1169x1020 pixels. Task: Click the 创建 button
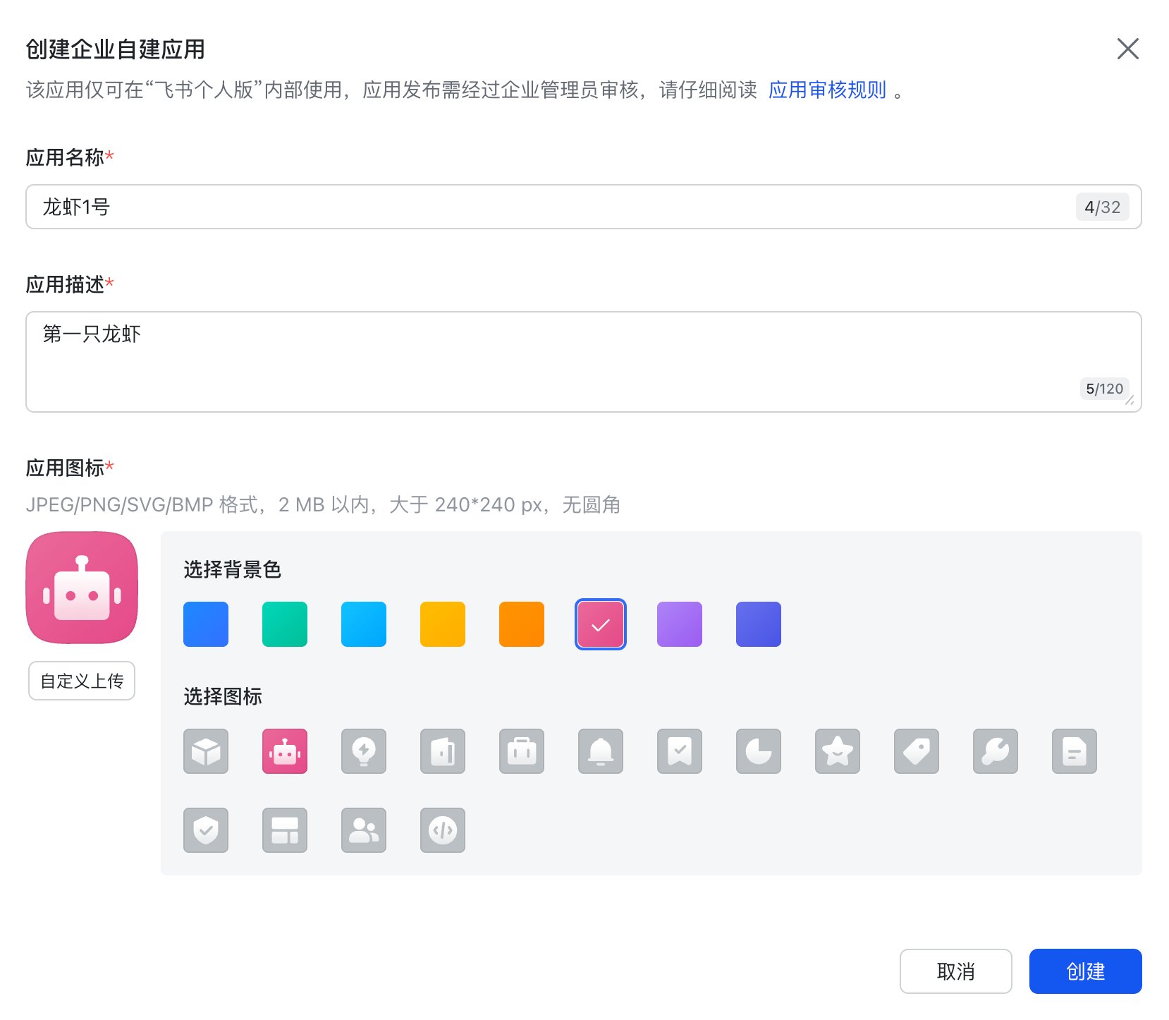[1086, 971]
